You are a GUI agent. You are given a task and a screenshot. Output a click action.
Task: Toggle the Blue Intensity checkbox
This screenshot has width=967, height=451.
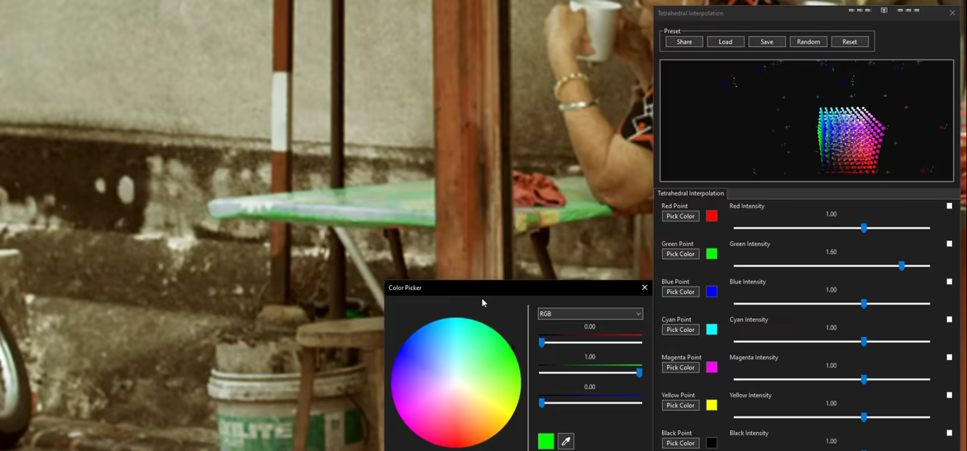point(950,282)
